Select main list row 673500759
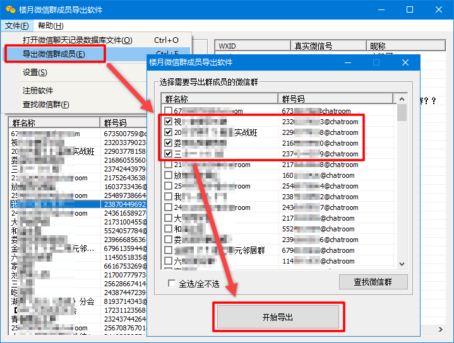This screenshot has width=454, height=343. click(78, 134)
